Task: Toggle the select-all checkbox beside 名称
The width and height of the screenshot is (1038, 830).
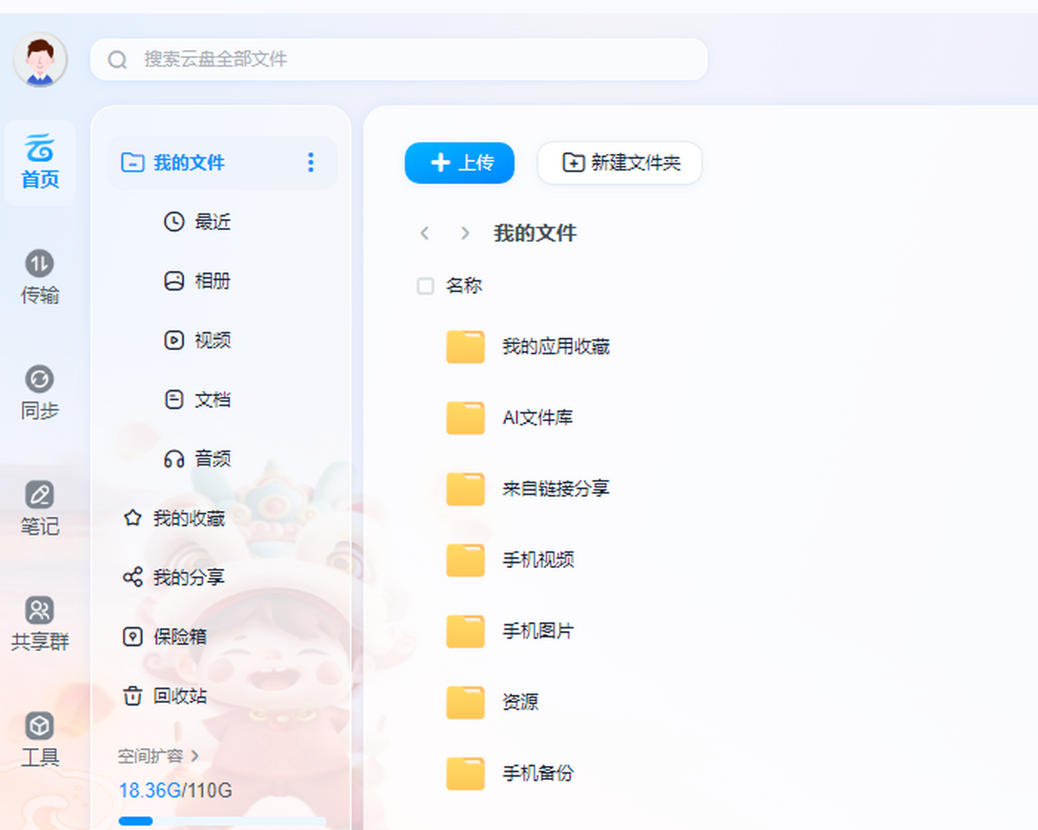Action: click(425, 285)
